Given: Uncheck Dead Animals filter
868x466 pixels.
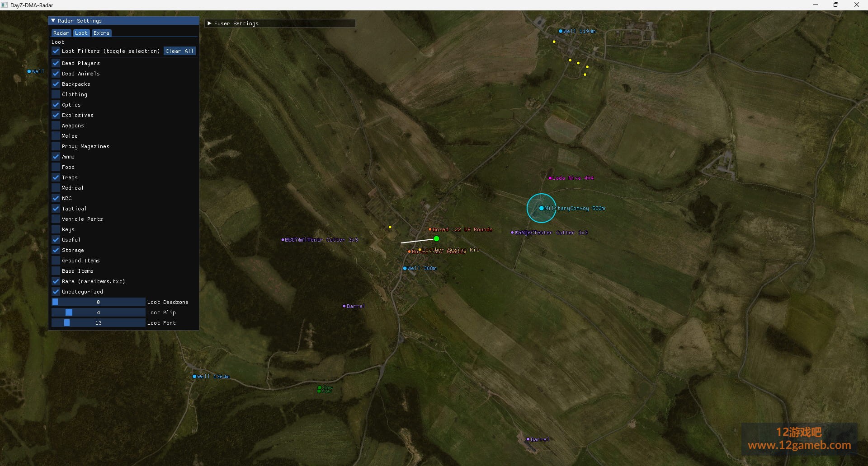Looking at the screenshot, I should (x=56, y=74).
